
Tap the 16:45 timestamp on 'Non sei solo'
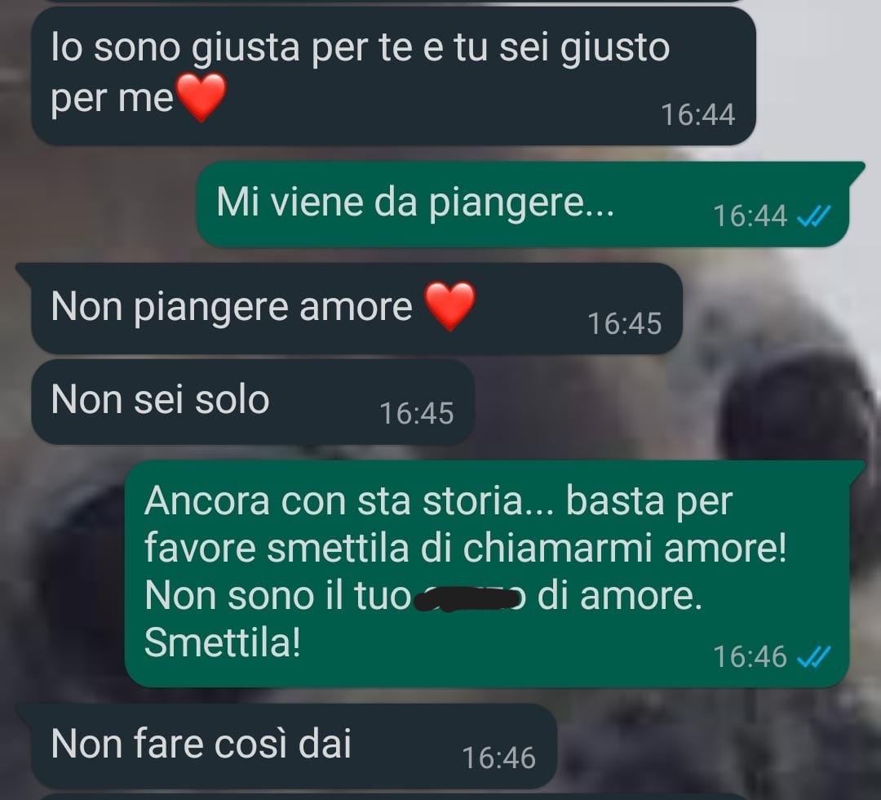click(416, 413)
